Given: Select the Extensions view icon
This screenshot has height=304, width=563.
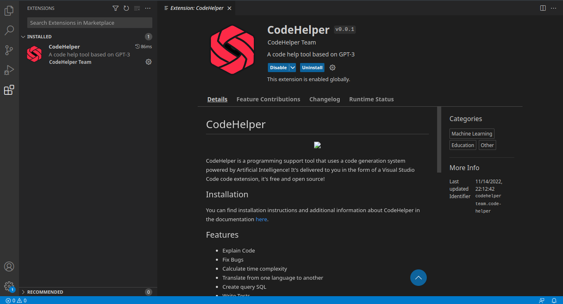Looking at the screenshot, I should point(9,90).
